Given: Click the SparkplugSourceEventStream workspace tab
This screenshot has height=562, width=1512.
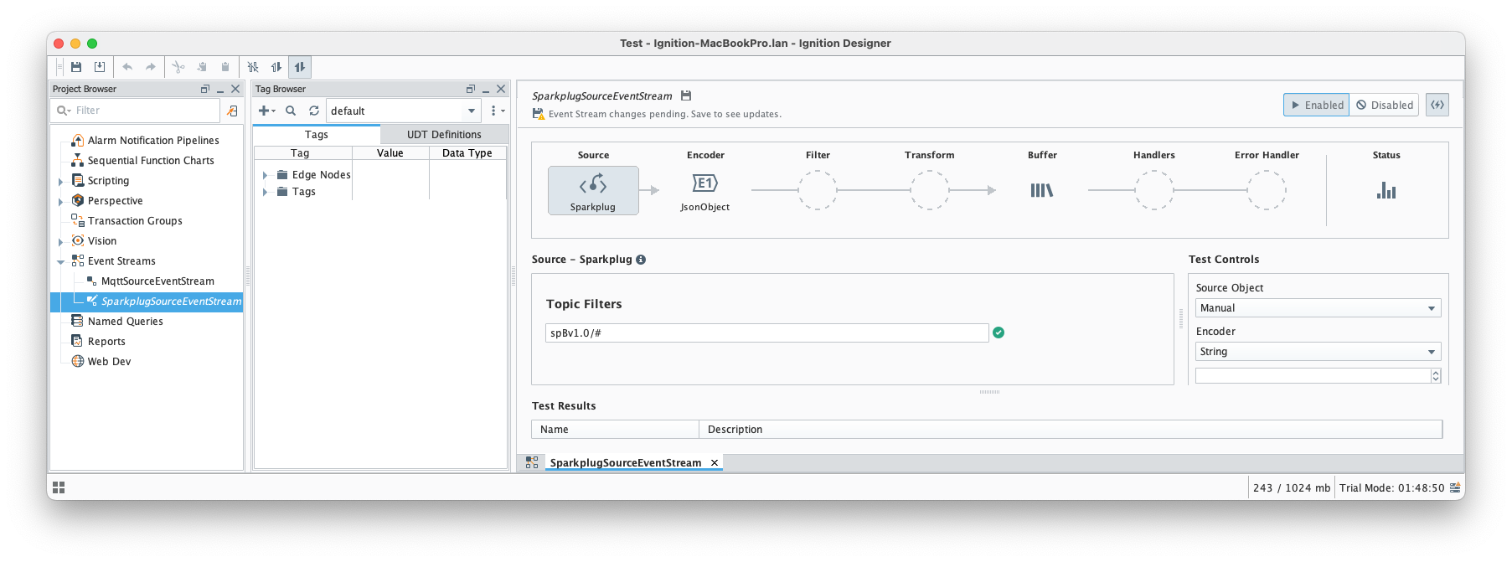Looking at the screenshot, I should point(625,462).
